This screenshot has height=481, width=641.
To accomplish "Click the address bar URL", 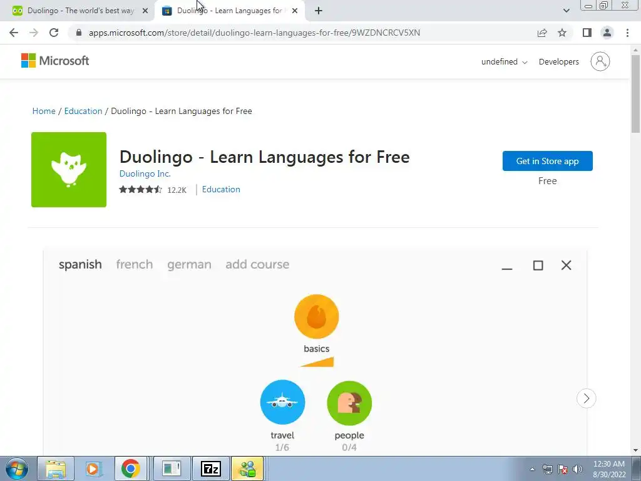I will 254,33.
